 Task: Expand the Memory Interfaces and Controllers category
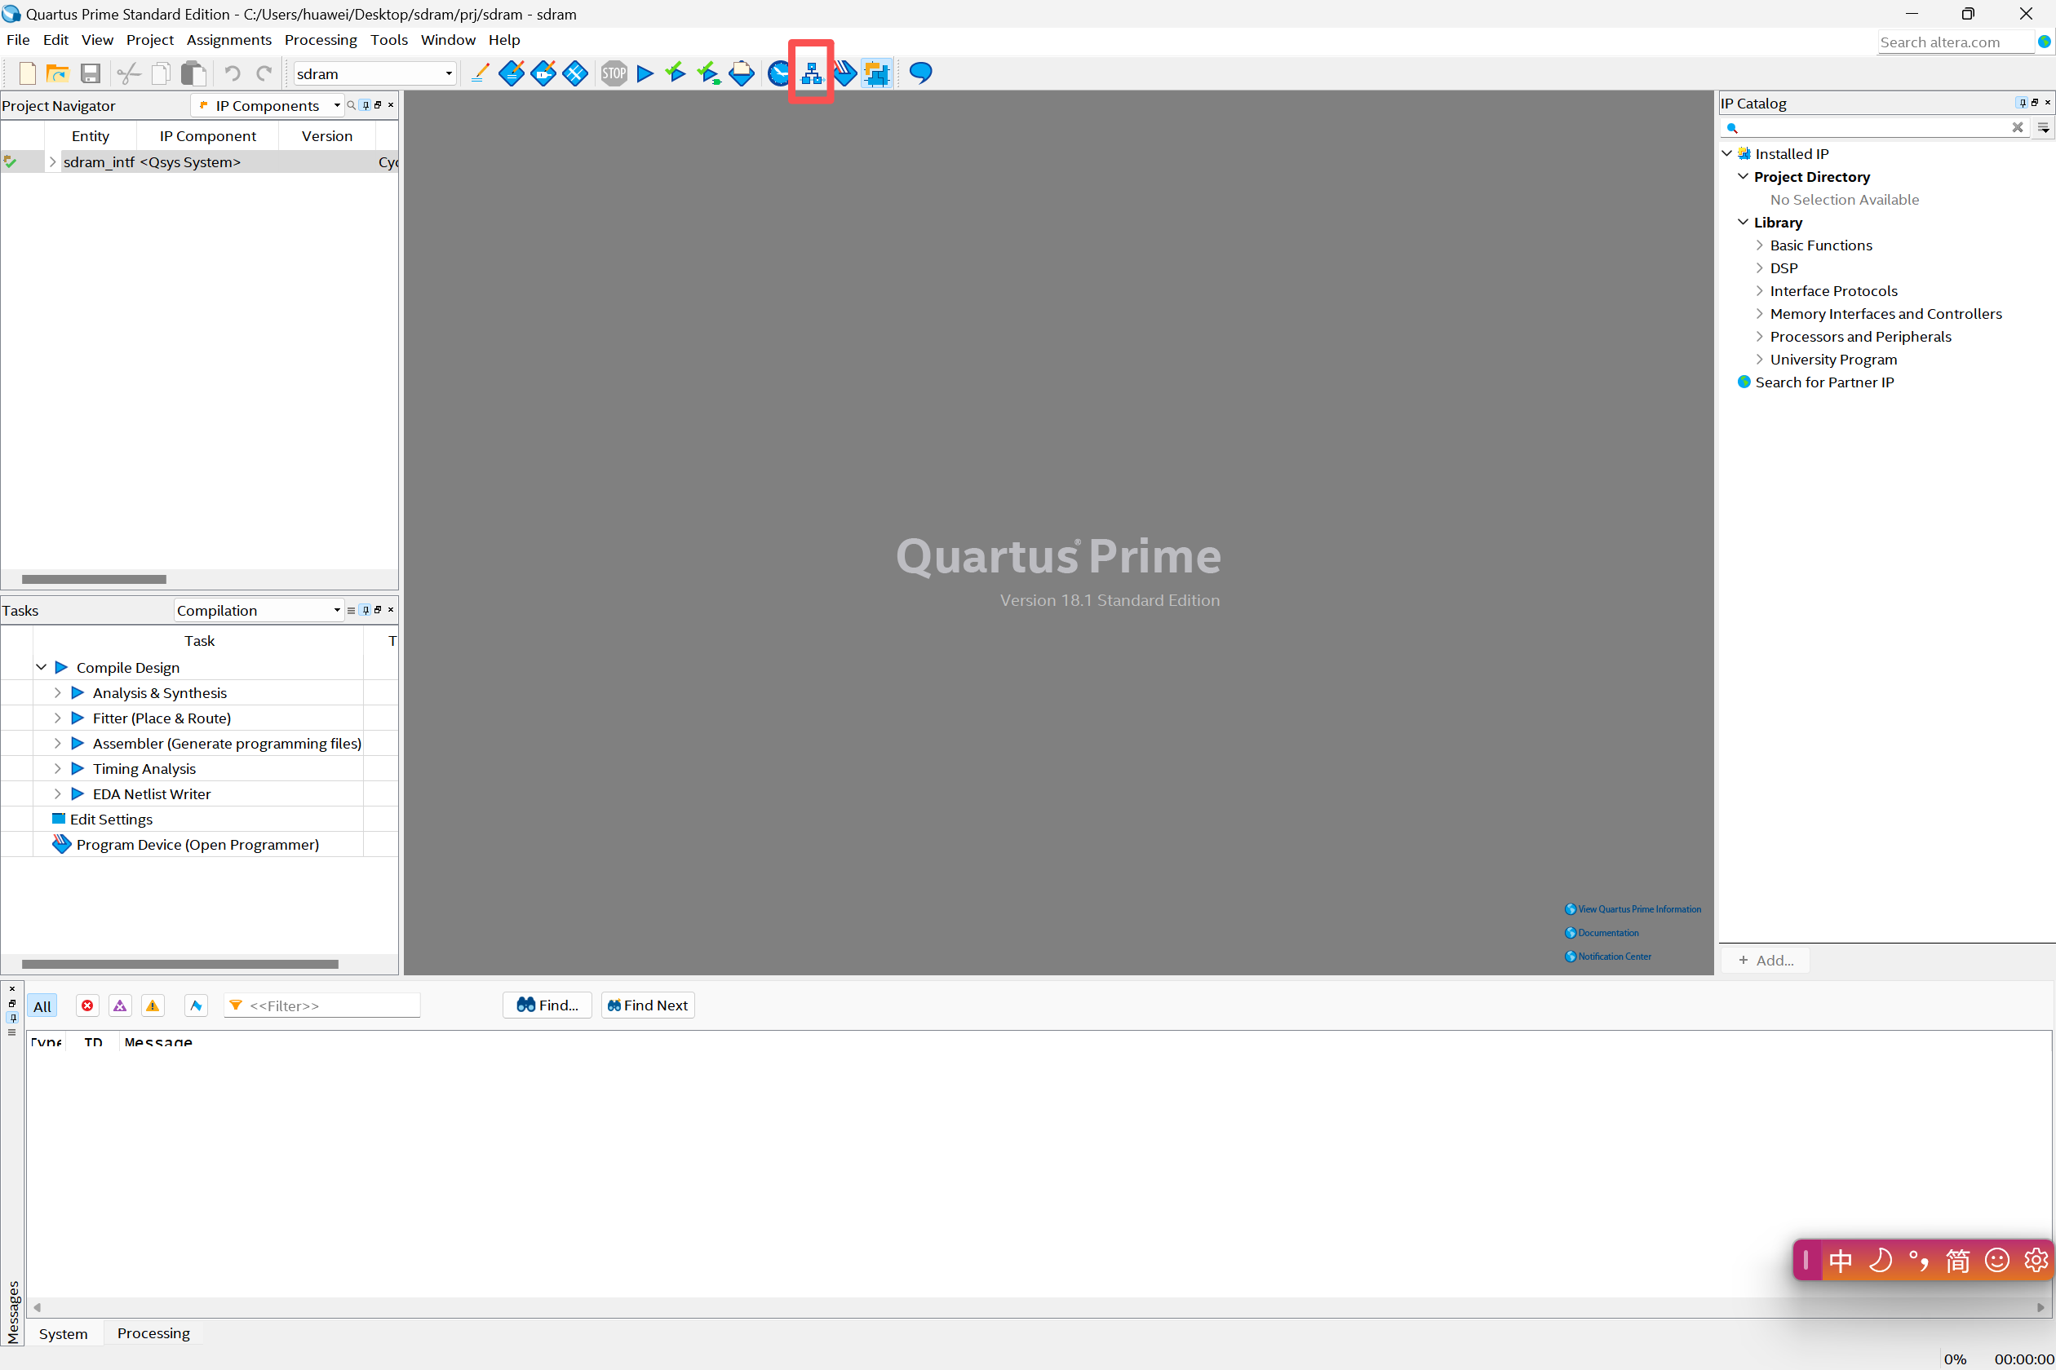click(x=1759, y=314)
